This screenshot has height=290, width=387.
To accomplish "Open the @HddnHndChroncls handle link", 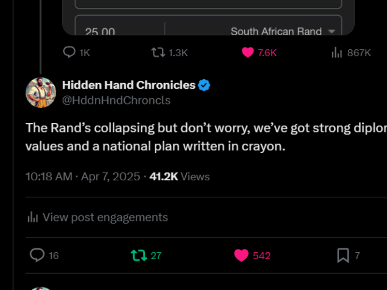I will (x=116, y=101).
